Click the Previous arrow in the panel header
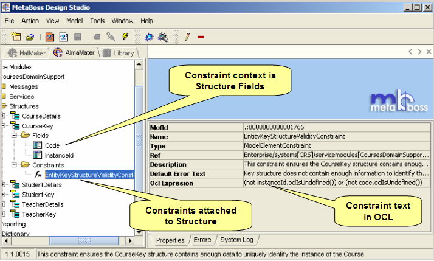 (x=410, y=52)
